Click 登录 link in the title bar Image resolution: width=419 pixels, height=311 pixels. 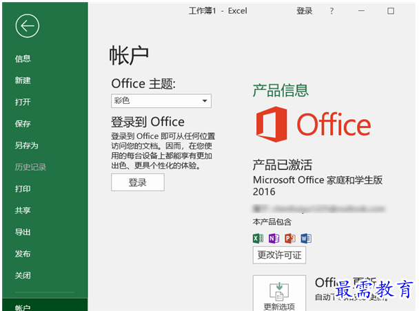[x=305, y=11]
